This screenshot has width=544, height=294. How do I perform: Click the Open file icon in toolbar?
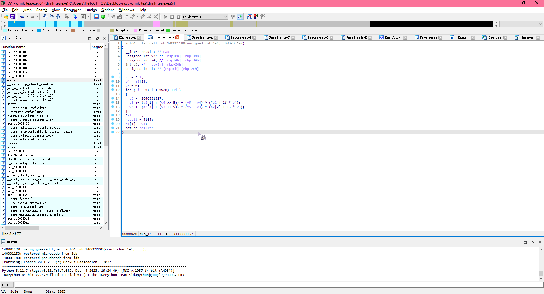click(6, 17)
